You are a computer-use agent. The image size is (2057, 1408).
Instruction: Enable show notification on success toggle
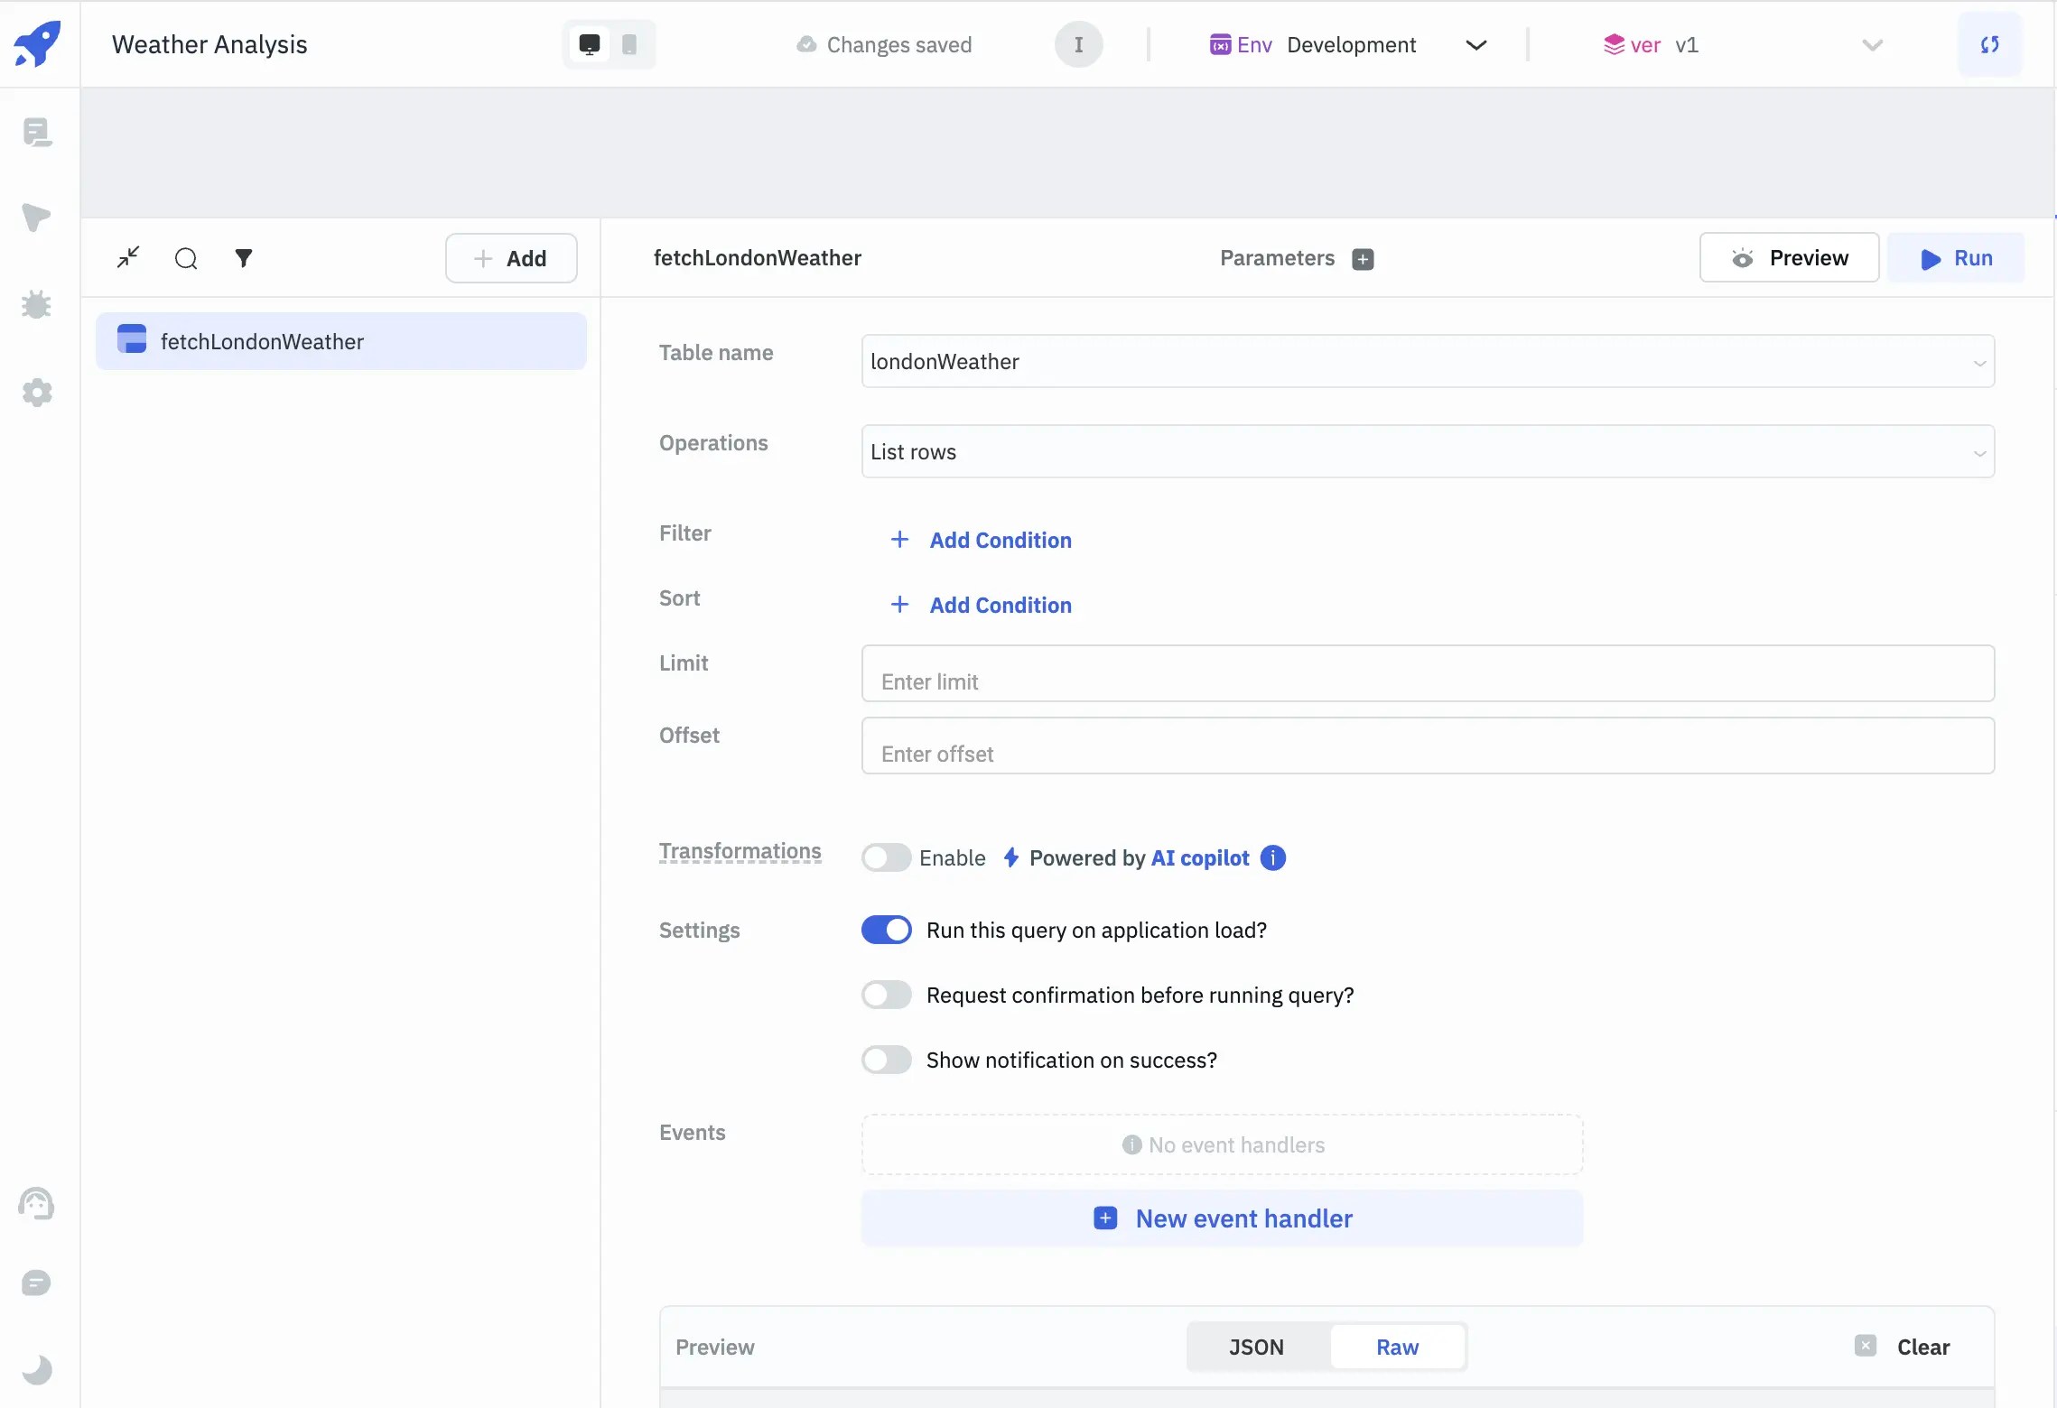[x=886, y=1060]
